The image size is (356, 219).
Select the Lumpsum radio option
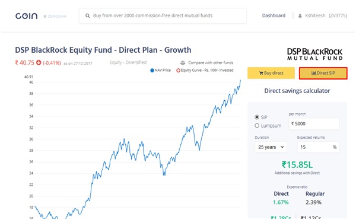coord(257,125)
